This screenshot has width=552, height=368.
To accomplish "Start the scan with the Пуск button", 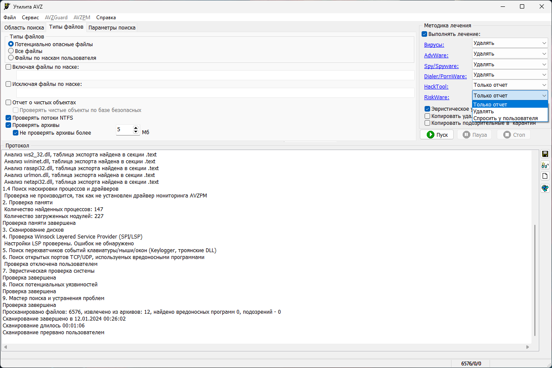I will [x=437, y=135].
